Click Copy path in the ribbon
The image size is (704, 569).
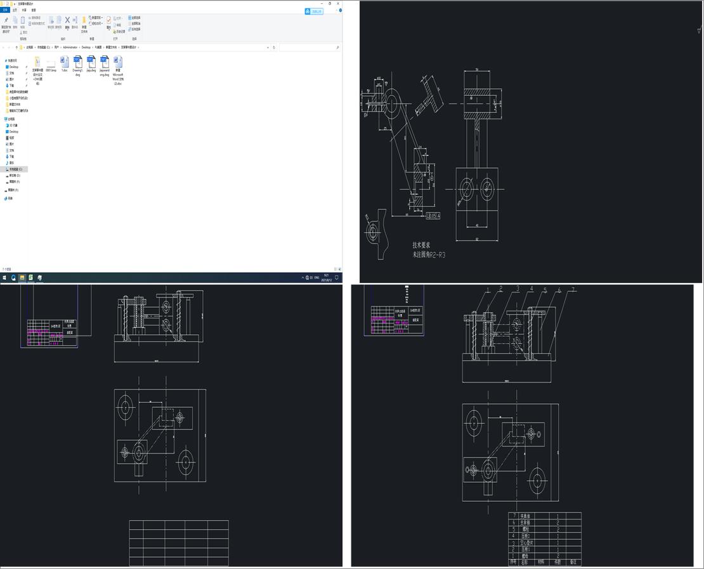[x=35, y=18]
